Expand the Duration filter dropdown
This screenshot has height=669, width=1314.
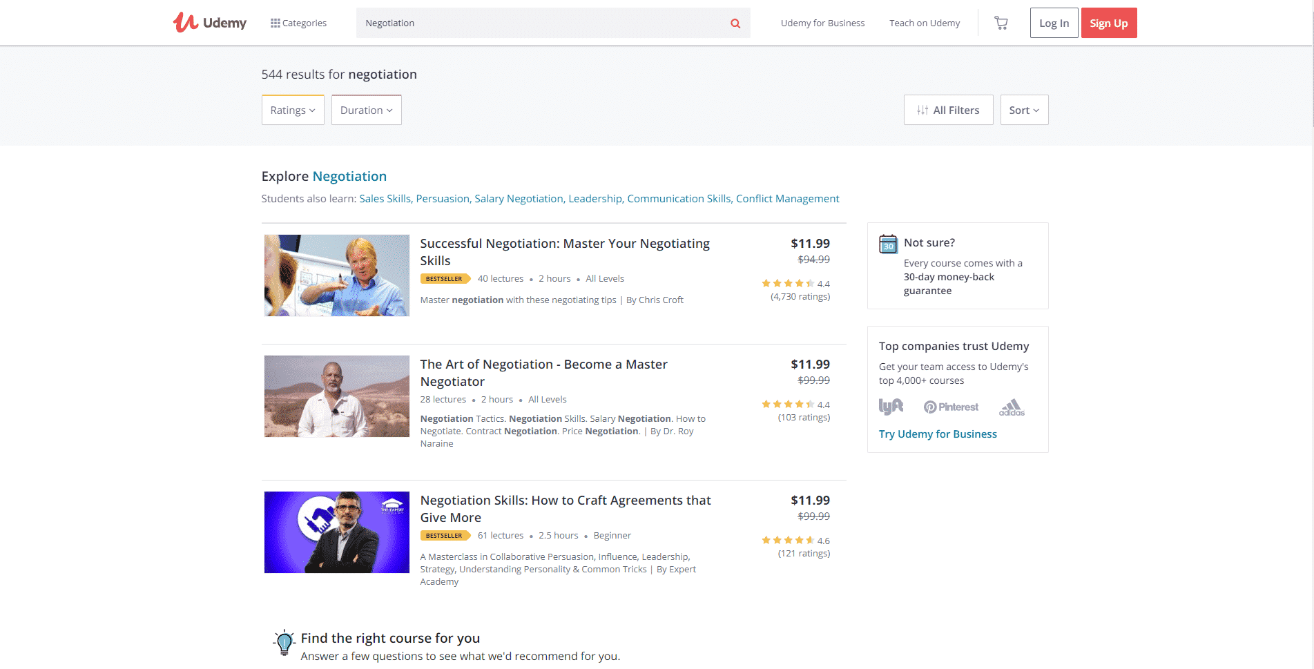[366, 110]
